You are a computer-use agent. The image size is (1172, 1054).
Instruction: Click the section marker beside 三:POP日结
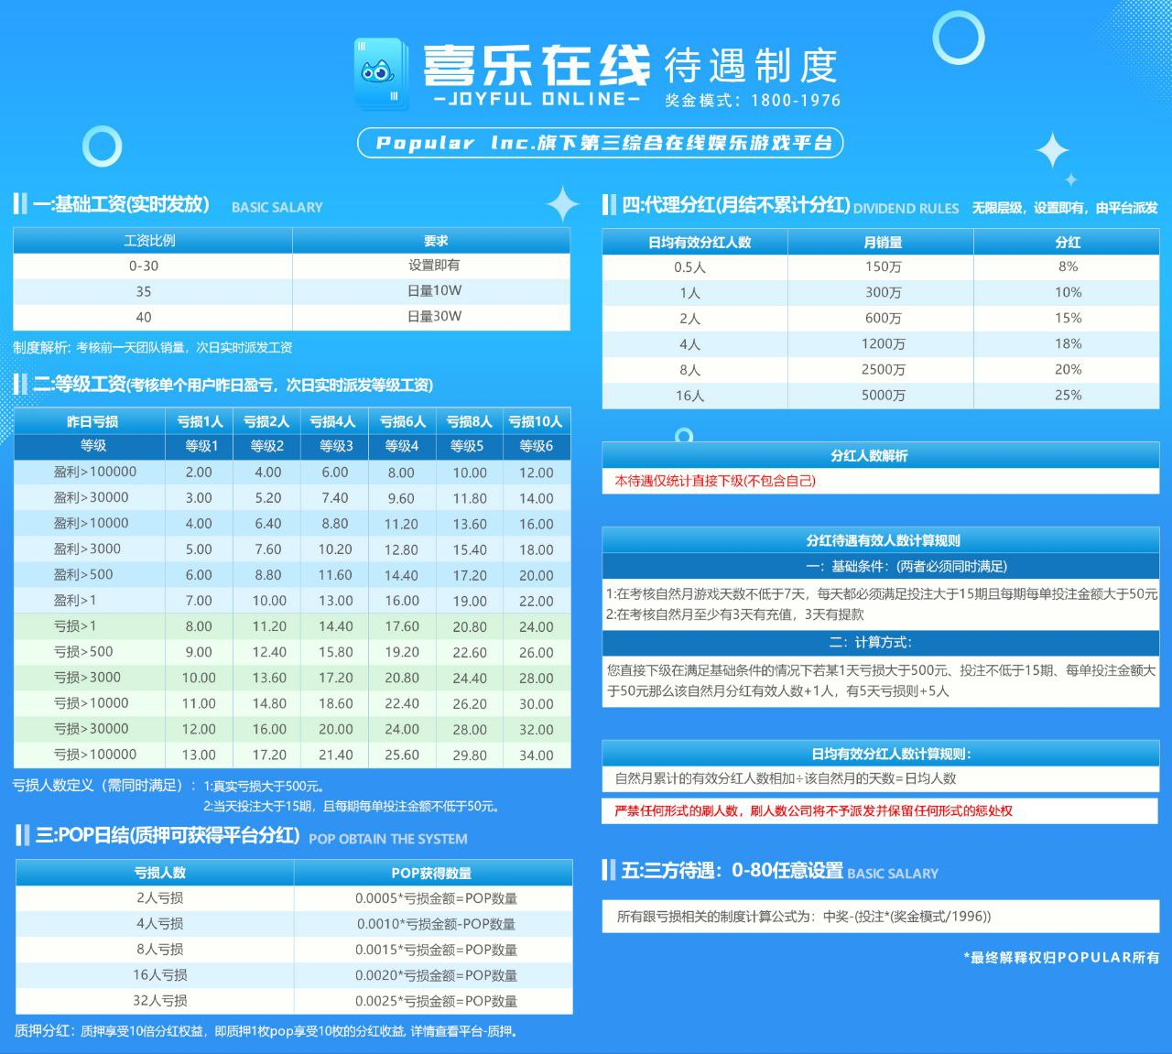[22, 837]
